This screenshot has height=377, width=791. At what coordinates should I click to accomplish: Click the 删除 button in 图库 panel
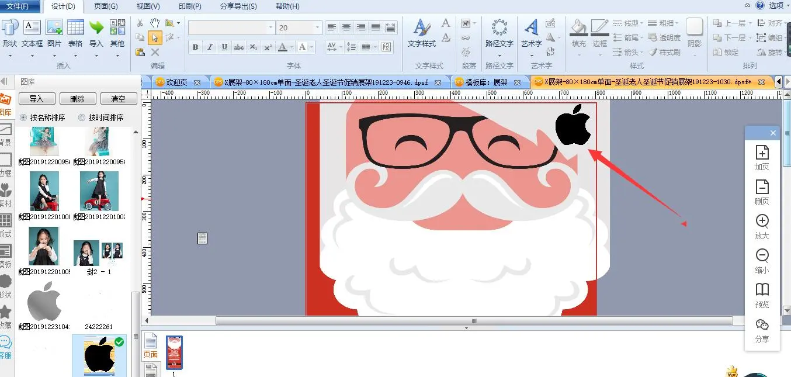point(77,99)
